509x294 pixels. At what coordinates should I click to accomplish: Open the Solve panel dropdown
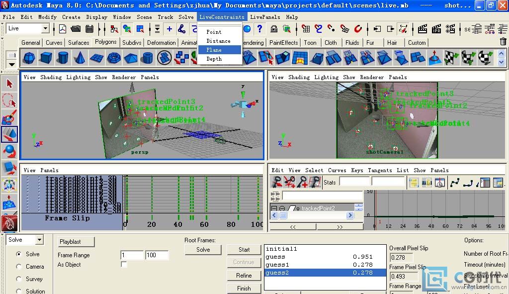click(x=39, y=240)
